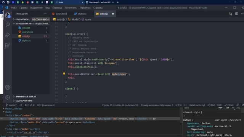Open the Manage gear icon
This screenshot has height=137, width=244.
[x=8, y=97]
